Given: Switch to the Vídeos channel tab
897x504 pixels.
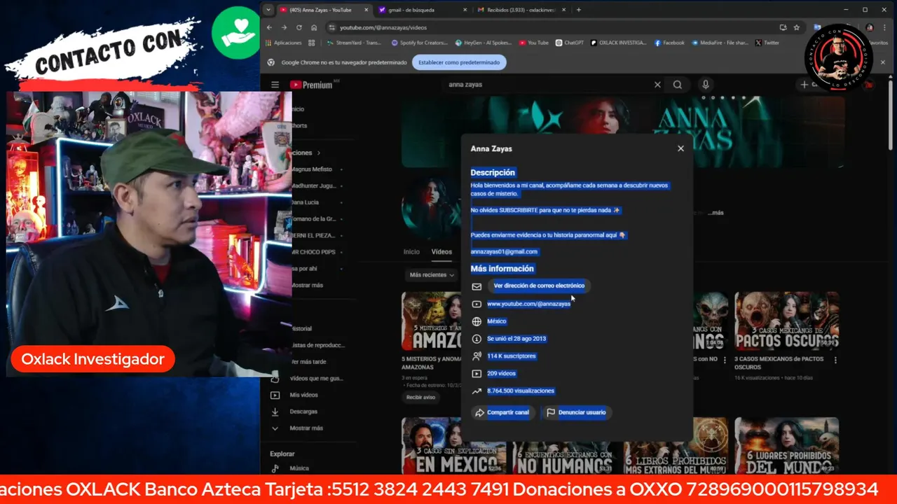Looking at the screenshot, I should pyautogui.click(x=441, y=252).
